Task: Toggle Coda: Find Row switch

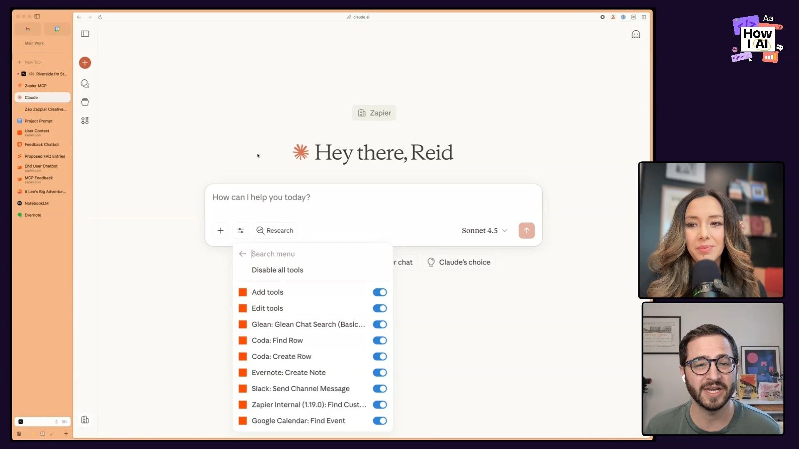Action: coord(380,340)
